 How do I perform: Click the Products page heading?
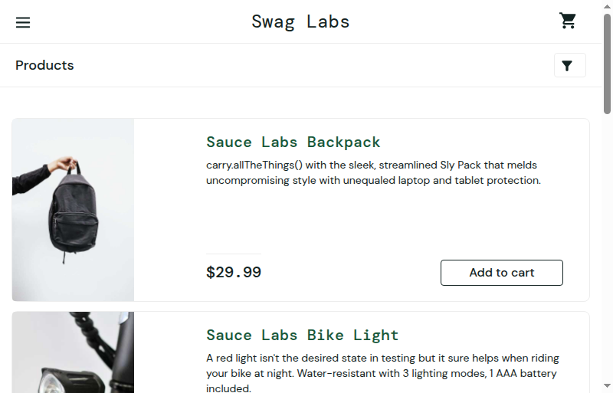[44, 65]
